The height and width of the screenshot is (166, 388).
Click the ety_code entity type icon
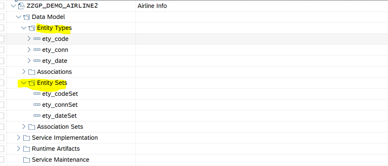tap(37, 39)
